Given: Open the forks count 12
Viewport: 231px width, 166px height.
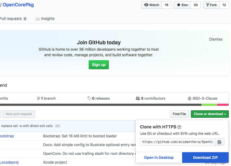Looking at the screenshot, I should pyautogui.click(x=224, y=5).
